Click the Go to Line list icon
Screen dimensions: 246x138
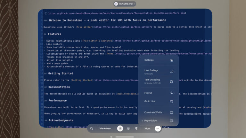pyautogui.click(x=171, y=101)
